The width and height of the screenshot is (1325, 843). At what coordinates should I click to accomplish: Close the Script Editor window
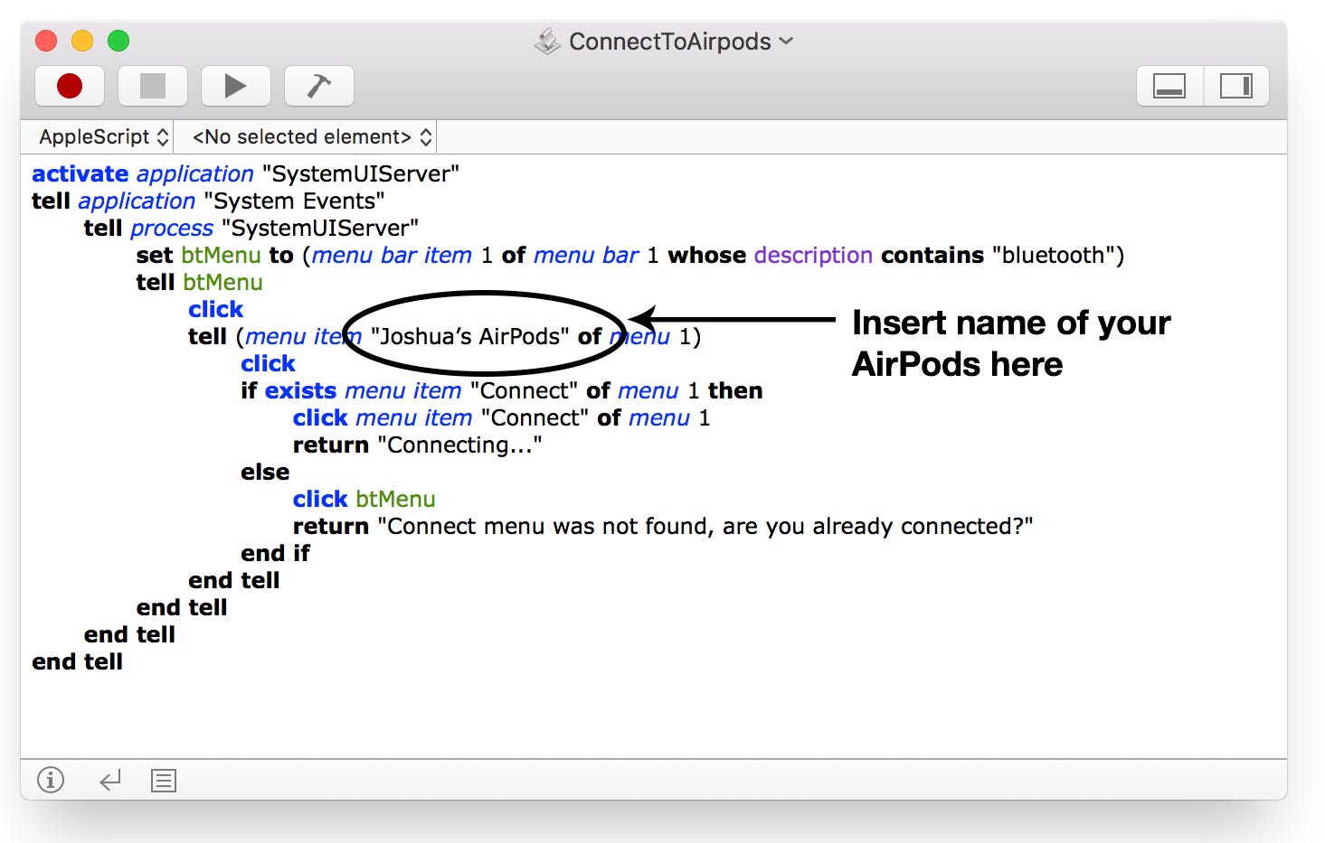(46, 41)
